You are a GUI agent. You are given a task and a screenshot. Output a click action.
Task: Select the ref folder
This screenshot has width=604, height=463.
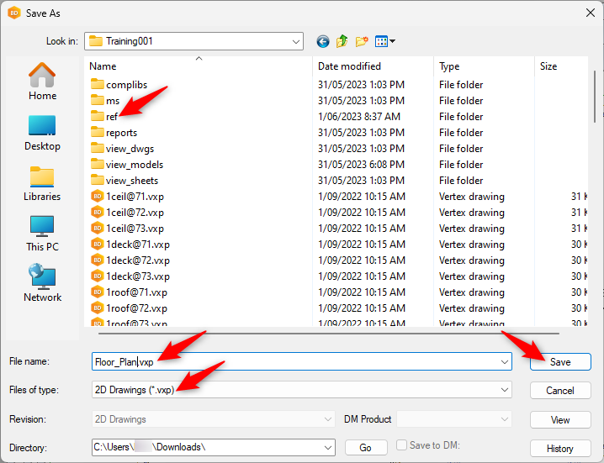tap(104, 117)
